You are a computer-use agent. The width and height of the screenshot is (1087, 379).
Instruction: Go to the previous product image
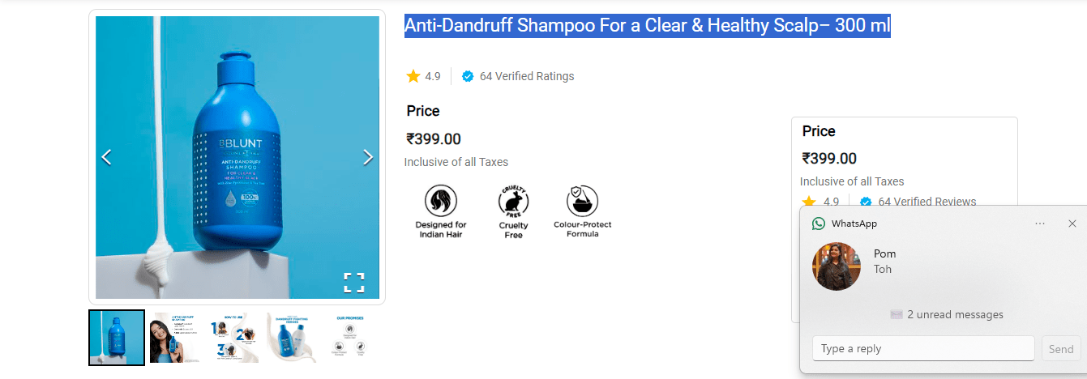click(x=106, y=157)
